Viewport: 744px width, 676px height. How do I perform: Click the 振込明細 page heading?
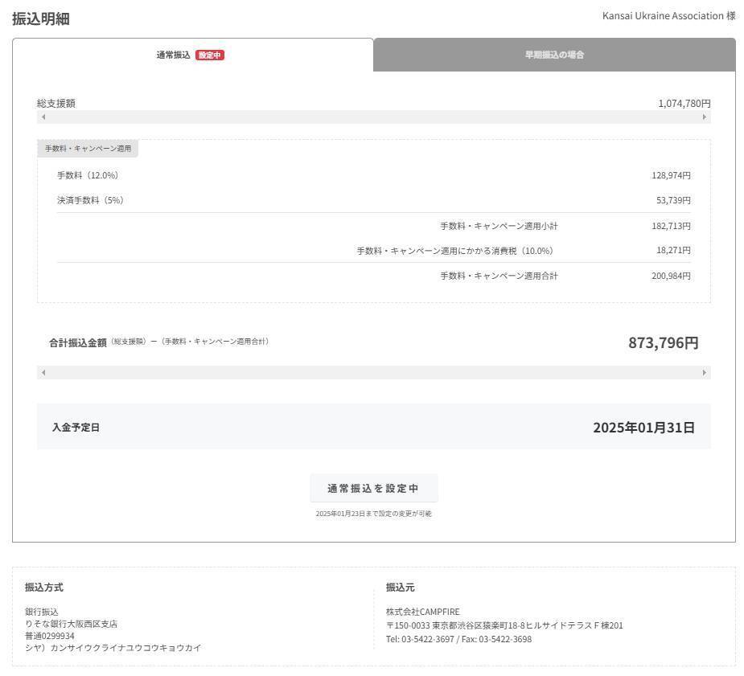tap(41, 18)
